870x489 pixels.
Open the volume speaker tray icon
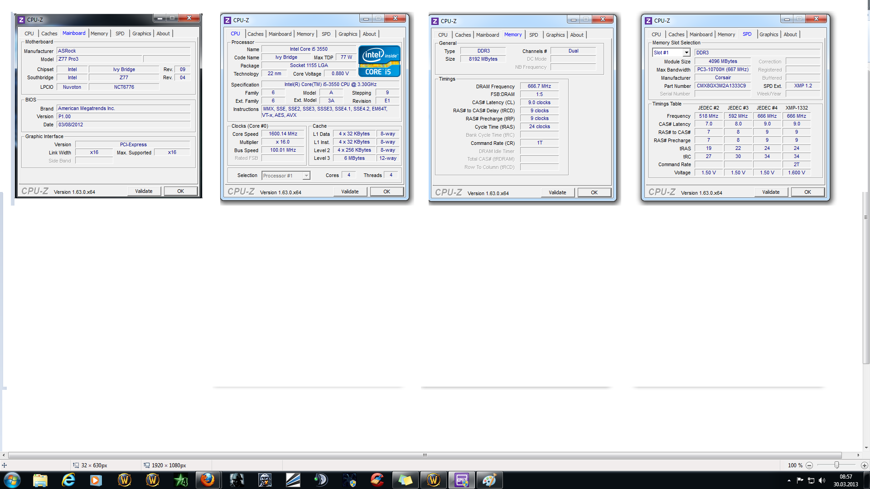coord(822,480)
